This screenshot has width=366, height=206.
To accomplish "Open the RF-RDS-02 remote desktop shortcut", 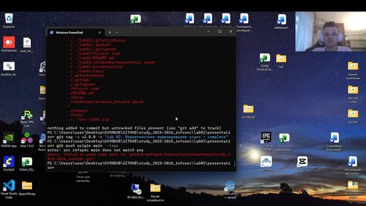I will [136, 191].
